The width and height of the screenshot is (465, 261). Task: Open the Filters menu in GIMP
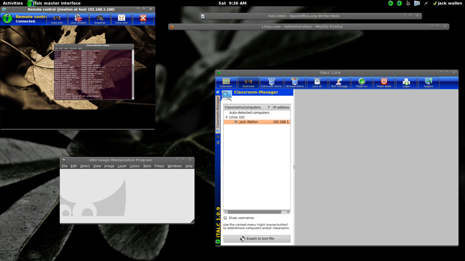tap(159, 166)
